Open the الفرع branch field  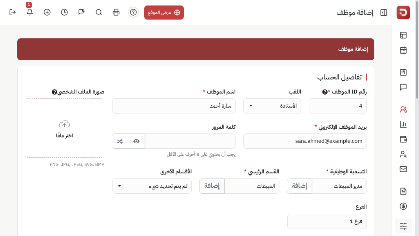click(x=327, y=221)
